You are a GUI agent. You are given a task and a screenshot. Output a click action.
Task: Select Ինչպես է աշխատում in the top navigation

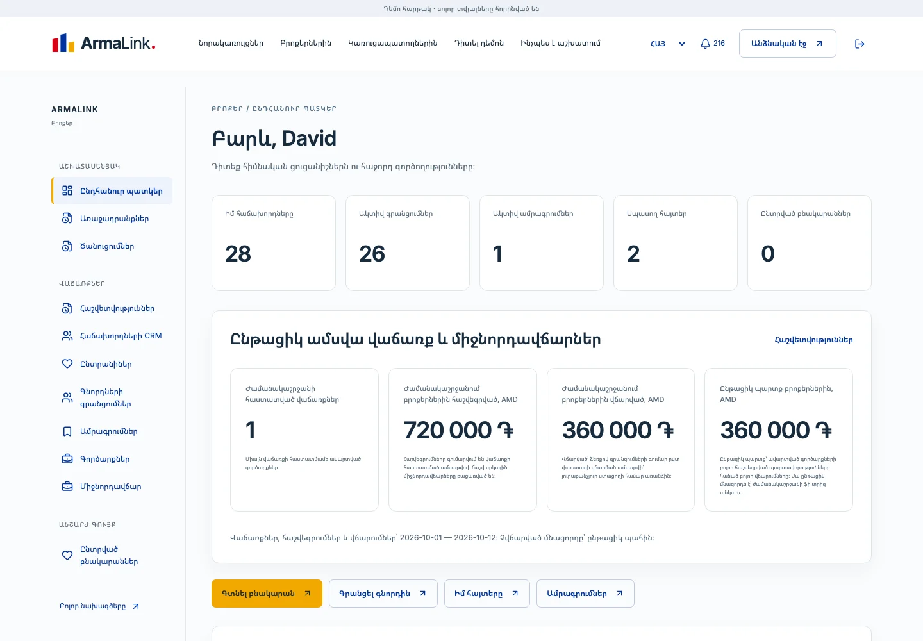pos(560,43)
